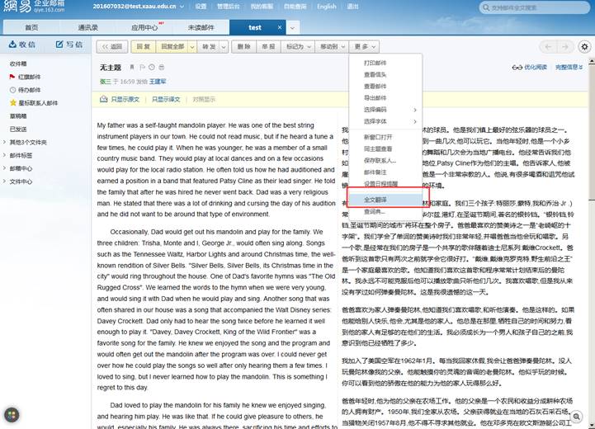Click the 回复 reply button
Image resolution: width=595 pixels, height=429 pixels.
click(x=143, y=47)
